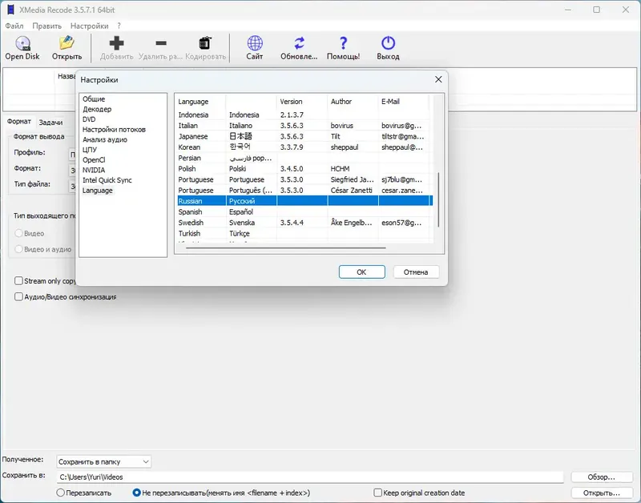
Task: Open the Сайт globe icon
Action: (x=255, y=43)
